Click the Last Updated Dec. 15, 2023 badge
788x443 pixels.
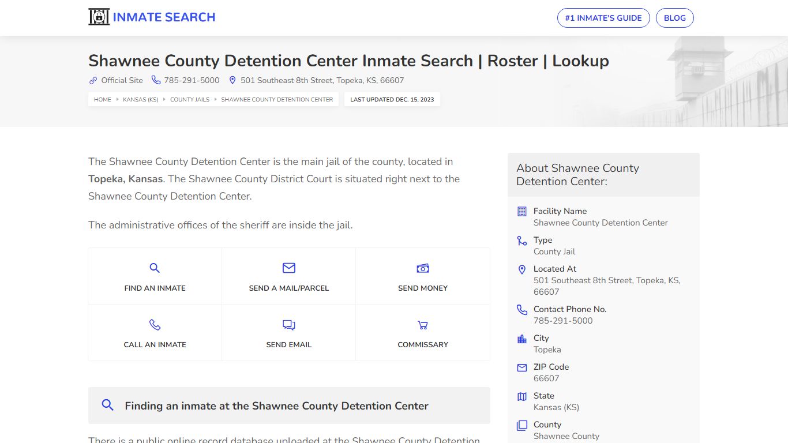[x=392, y=99]
